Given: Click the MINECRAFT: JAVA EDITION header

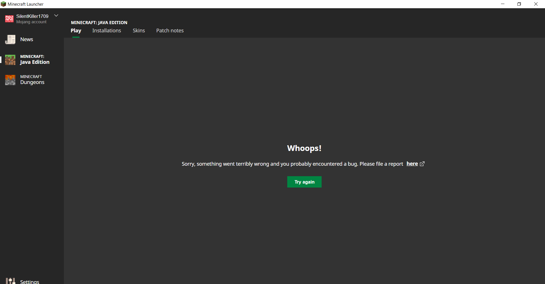Looking at the screenshot, I should coord(99,23).
